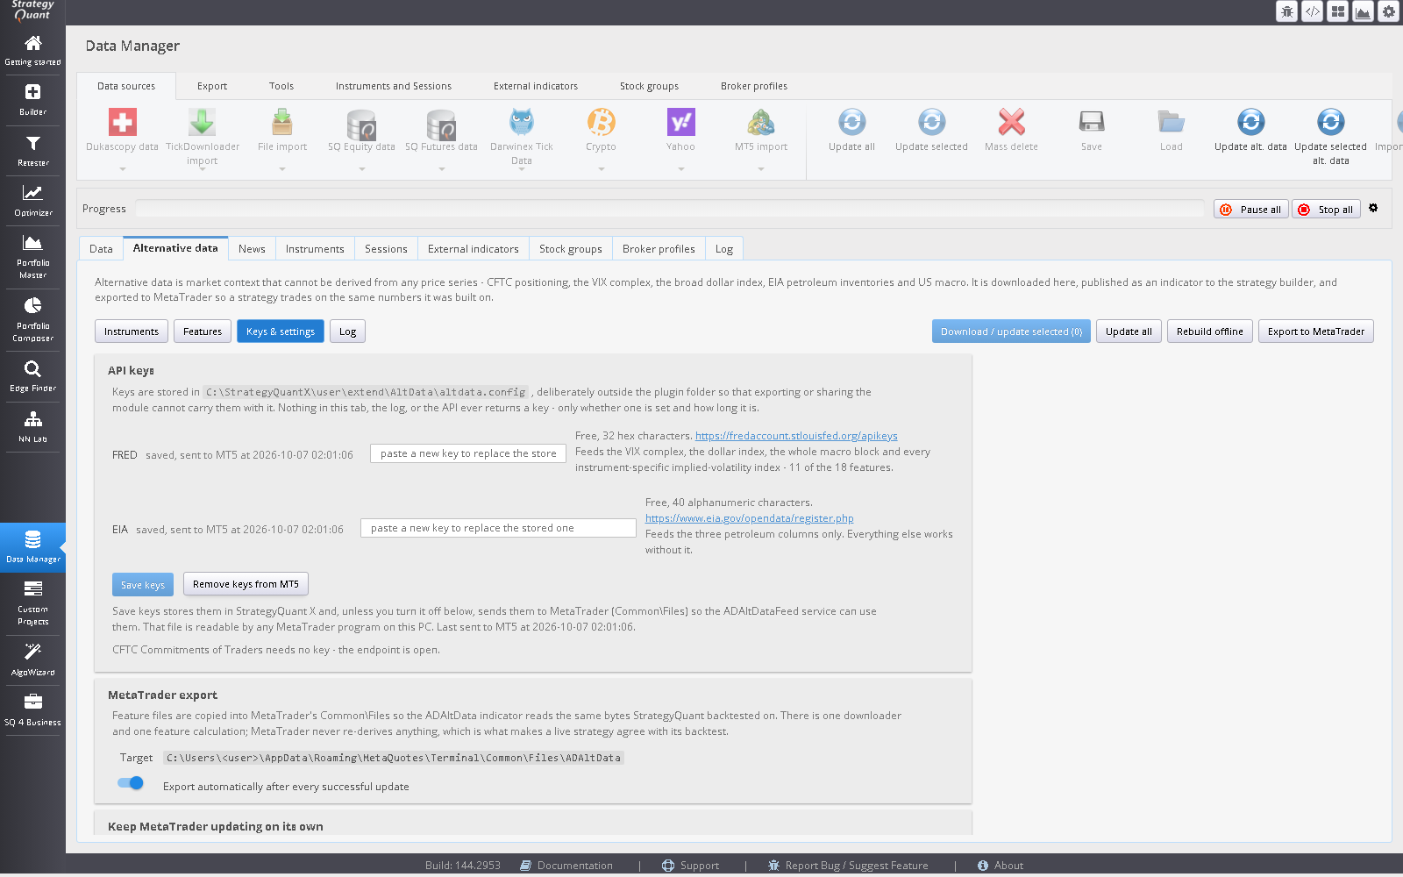Open Crypto bitcoin data source
The image size is (1403, 877).
(601, 122)
